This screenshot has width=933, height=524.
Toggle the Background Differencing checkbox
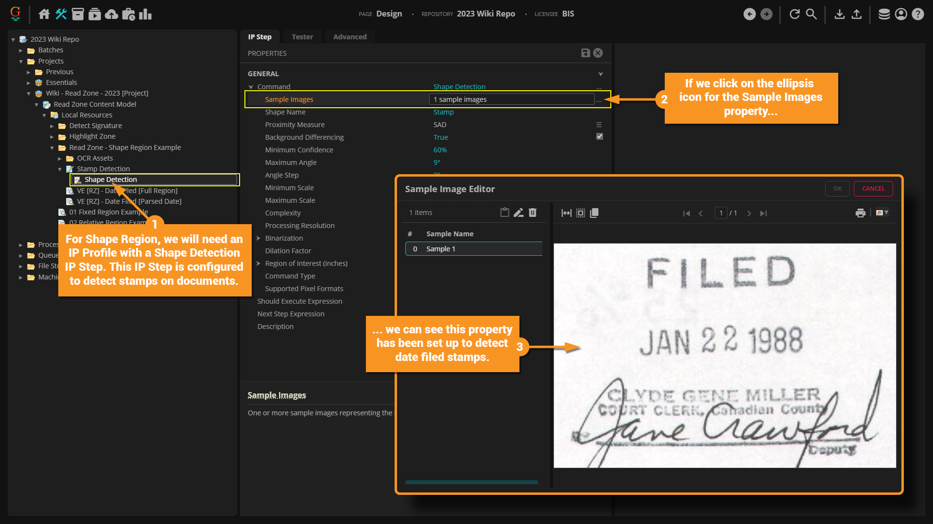(600, 137)
